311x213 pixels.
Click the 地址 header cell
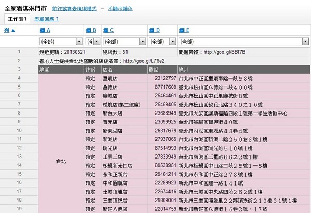[244, 69]
